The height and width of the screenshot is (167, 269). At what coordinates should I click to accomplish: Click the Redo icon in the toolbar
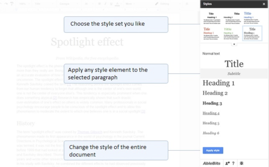click(6, 4)
